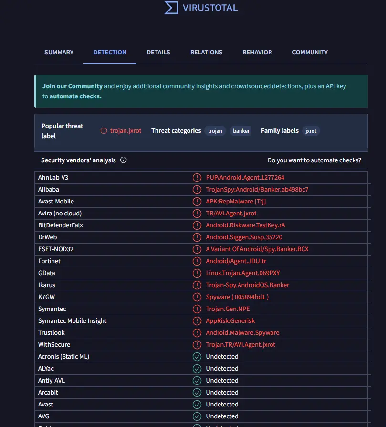This screenshot has height=427, width=386.
Task: Click the Acronis (Static ML) vendor name
Action: pyautogui.click(x=63, y=356)
